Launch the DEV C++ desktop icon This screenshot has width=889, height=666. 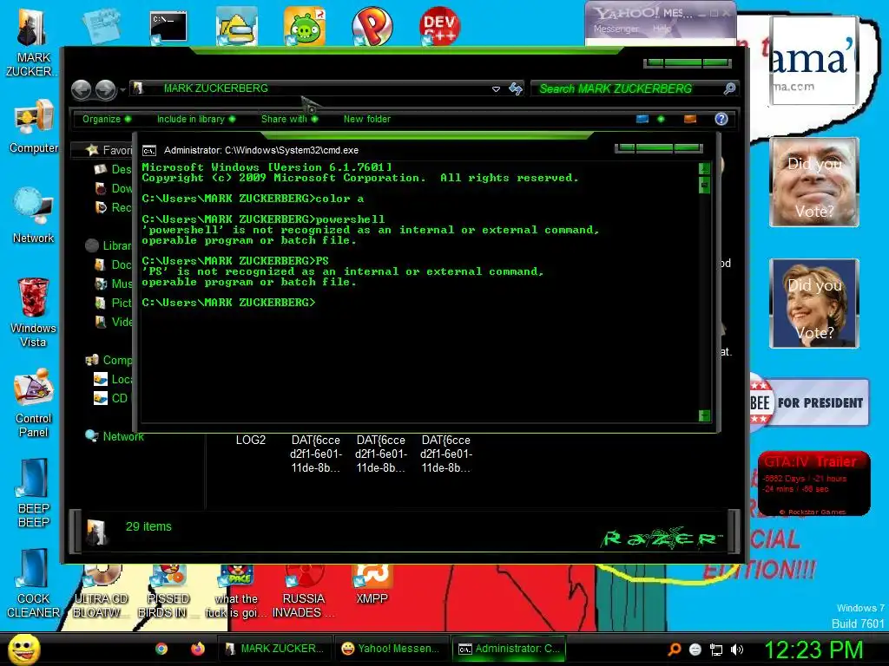(439, 26)
